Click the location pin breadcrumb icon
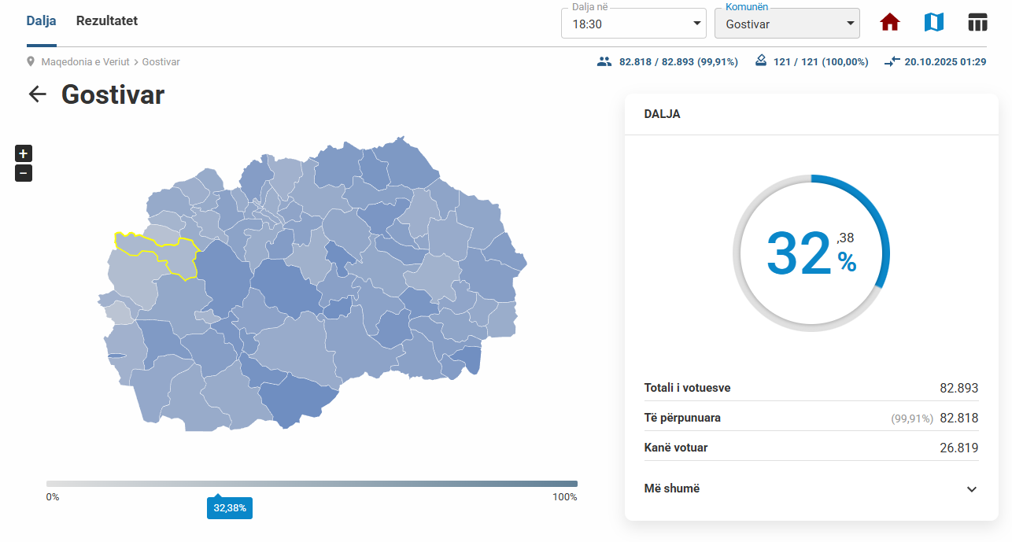1012x542 pixels. point(31,61)
